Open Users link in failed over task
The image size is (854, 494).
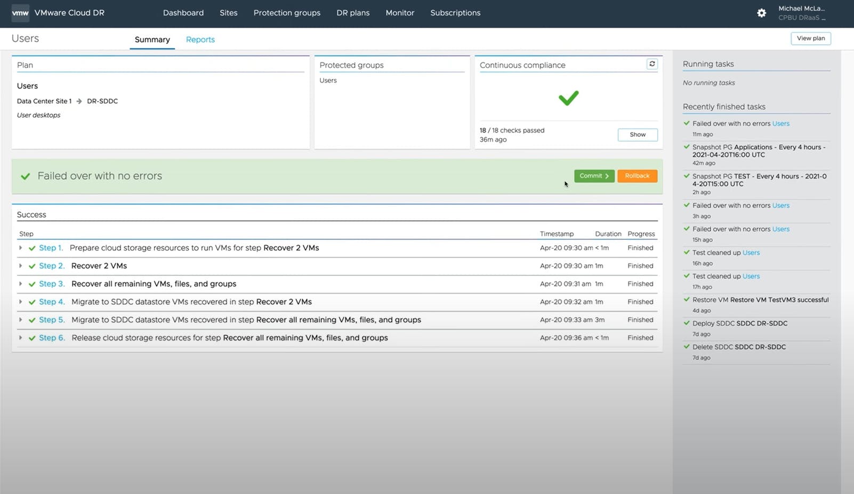coord(781,123)
